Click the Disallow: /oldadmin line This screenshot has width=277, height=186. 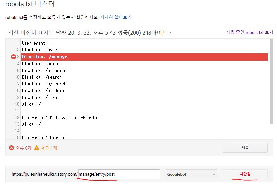point(44,70)
